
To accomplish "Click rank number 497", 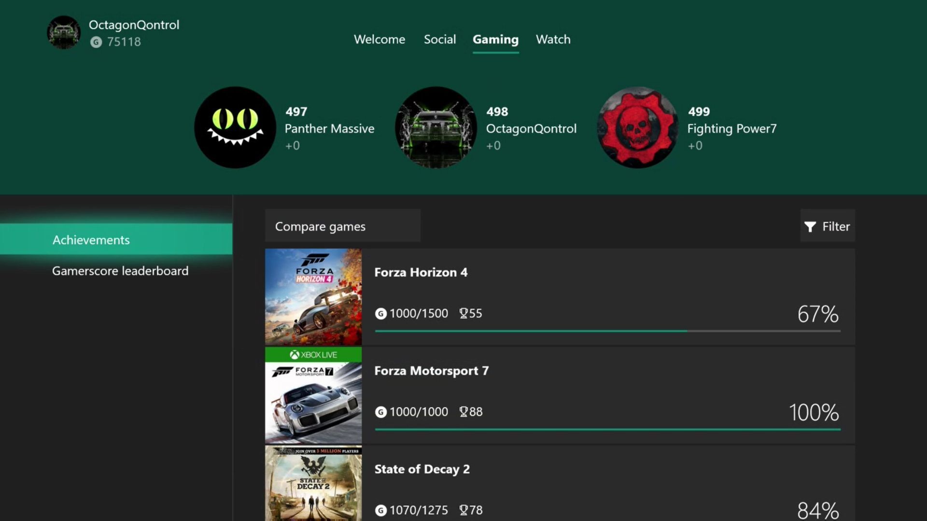I will (296, 112).
